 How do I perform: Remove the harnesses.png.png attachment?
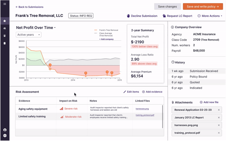(x=219, y=125)
